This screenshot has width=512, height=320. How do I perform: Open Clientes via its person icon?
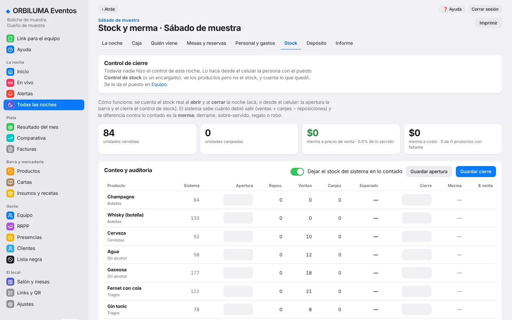pos(10,248)
